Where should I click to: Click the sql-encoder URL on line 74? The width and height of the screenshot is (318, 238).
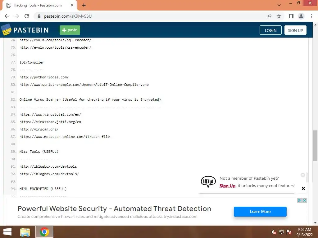point(55,40)
